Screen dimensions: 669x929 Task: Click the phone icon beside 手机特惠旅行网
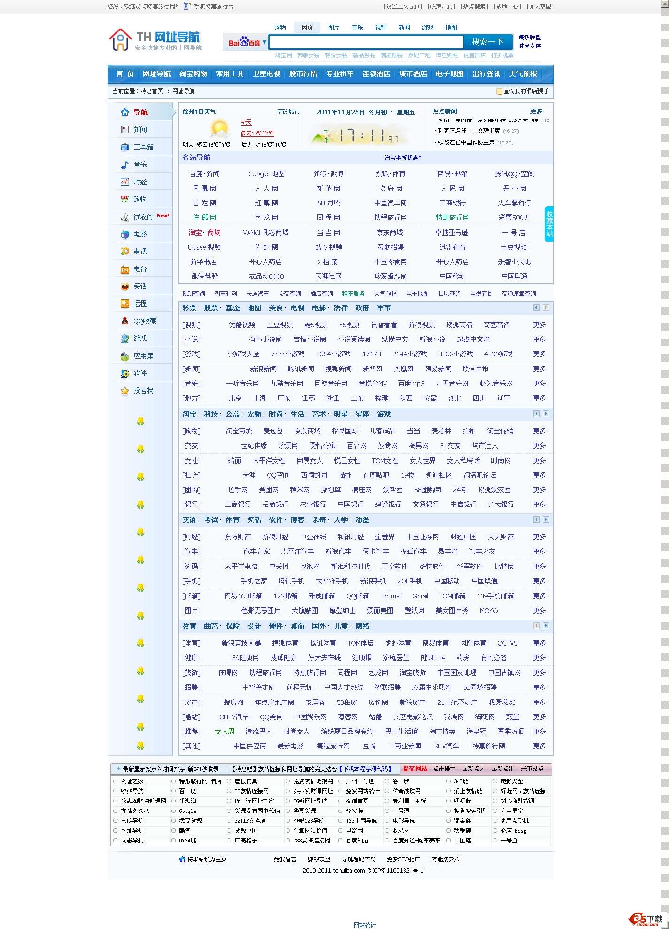(187, 6)
